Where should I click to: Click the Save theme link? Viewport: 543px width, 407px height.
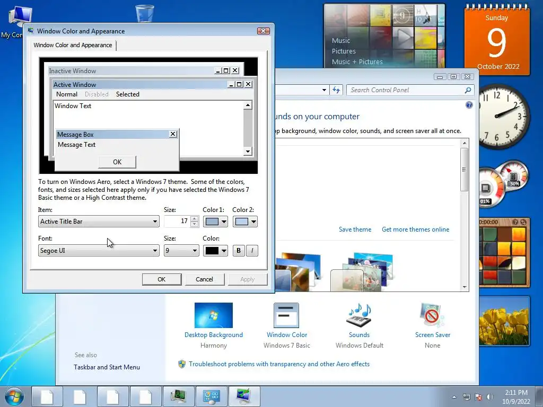coord(355,229)
